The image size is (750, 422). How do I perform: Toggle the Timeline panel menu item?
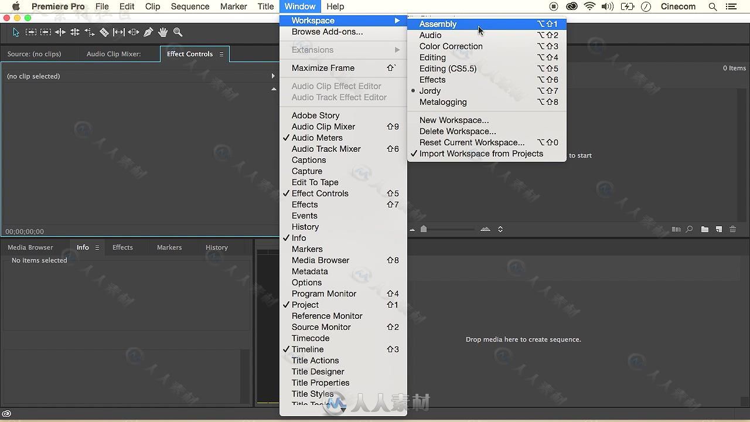[343, 349]
